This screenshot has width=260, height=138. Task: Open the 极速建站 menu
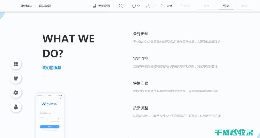coord(26,6)
